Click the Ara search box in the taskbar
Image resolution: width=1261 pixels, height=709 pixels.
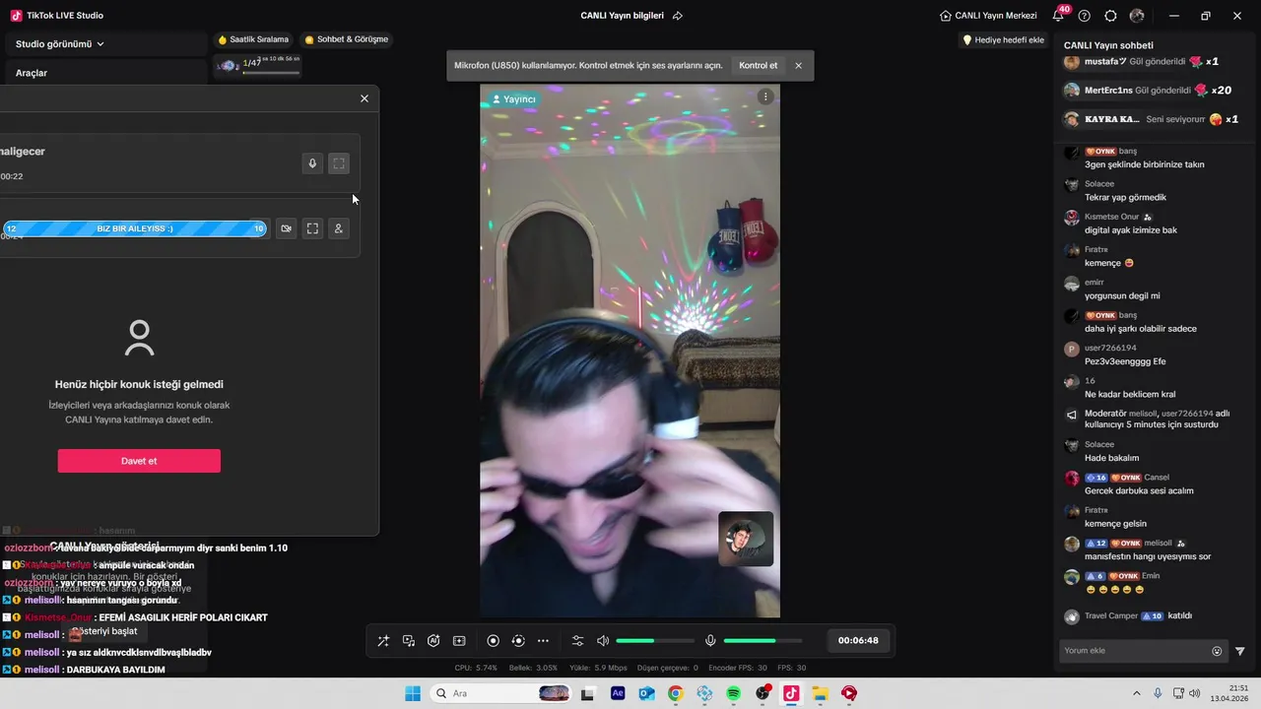click(502, 693)
